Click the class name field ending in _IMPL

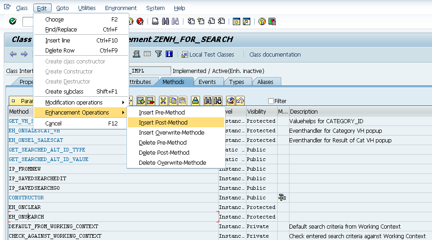point(150,71)
